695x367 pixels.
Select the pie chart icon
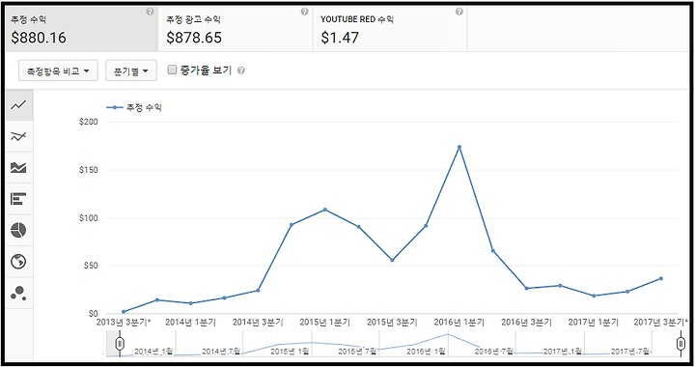[x=18, y=230]
